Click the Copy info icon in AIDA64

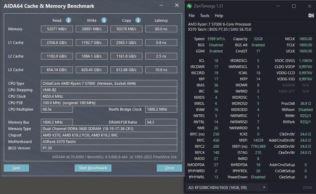(x=138, y=20)
